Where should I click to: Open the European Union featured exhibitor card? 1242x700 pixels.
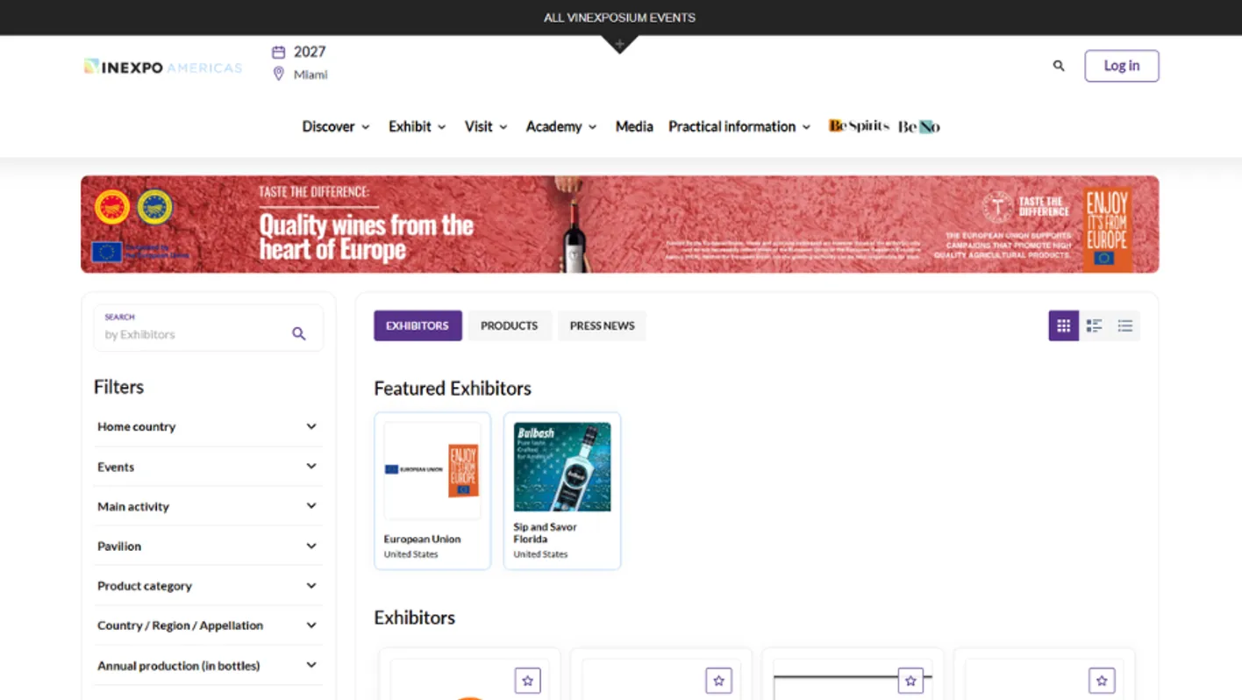pyautogui.click(x=432, y=491)
